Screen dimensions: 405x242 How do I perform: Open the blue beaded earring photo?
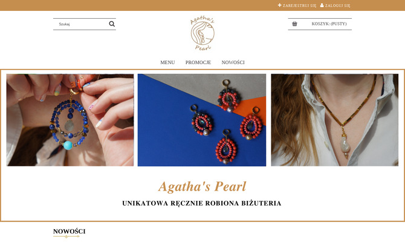coord(70,120)
